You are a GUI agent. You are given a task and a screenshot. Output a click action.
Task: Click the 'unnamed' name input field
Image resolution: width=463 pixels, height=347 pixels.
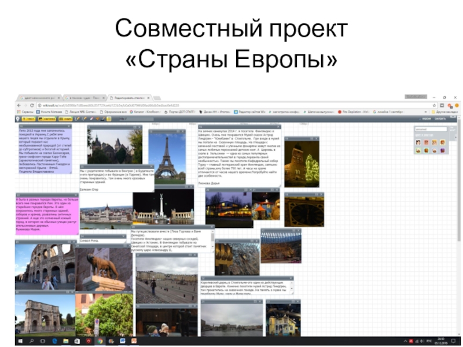[x=430, y=130]
